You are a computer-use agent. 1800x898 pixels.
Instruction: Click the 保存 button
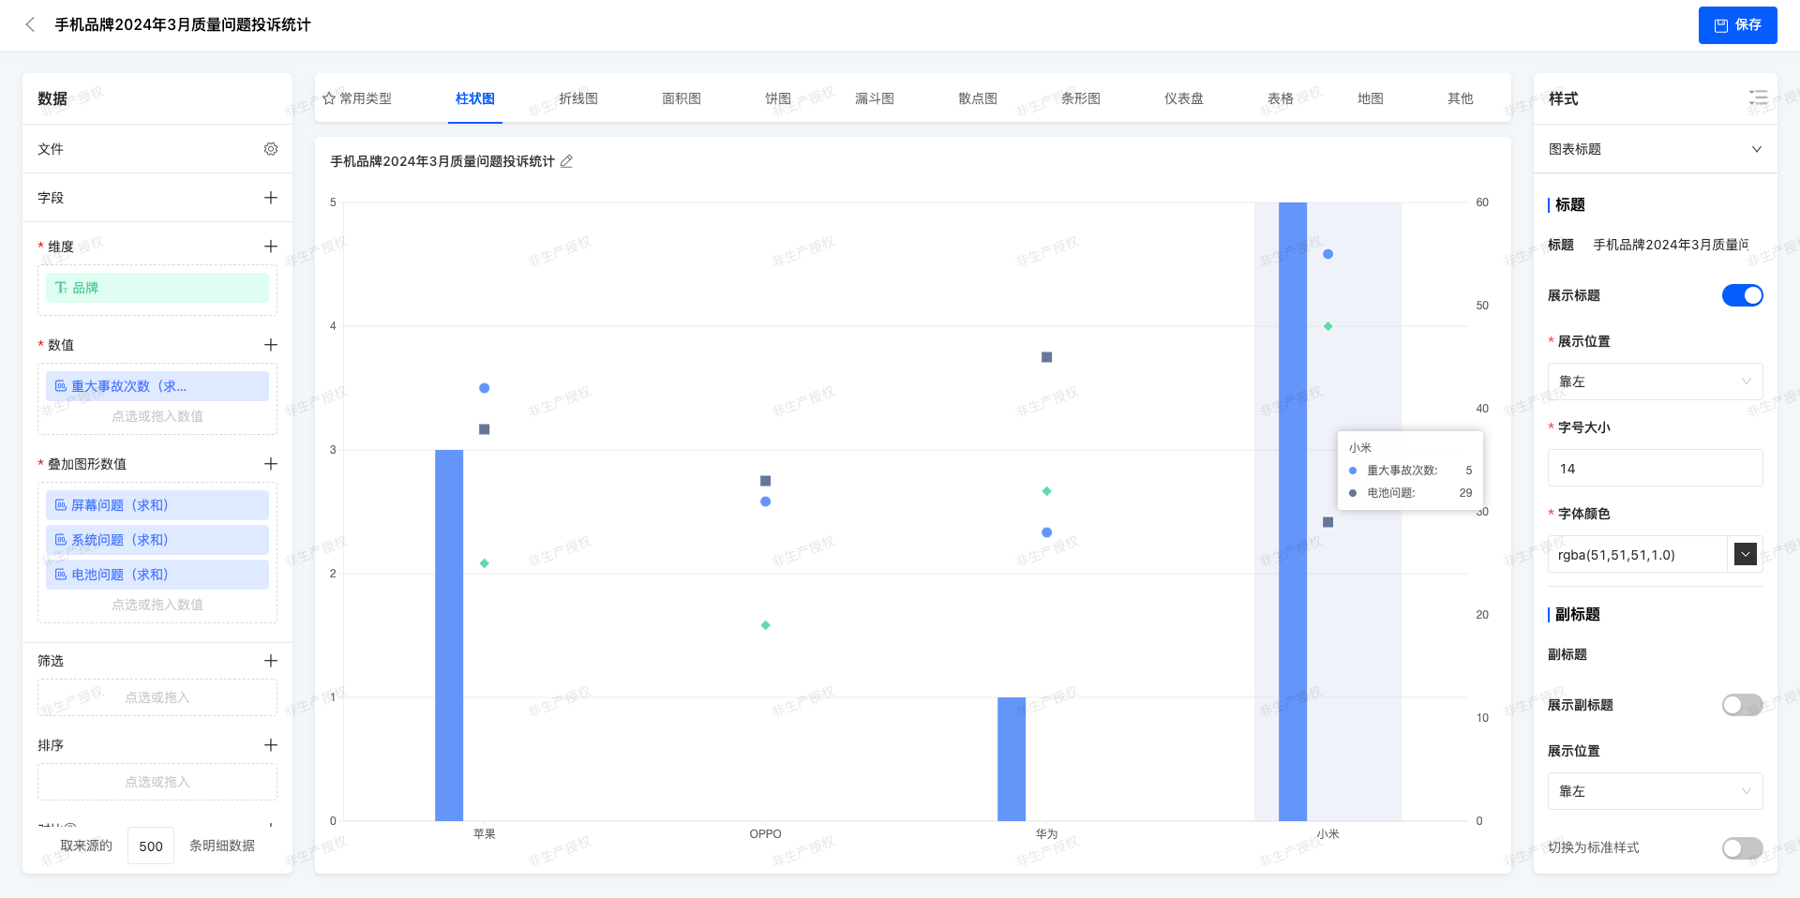[1737, 25]
